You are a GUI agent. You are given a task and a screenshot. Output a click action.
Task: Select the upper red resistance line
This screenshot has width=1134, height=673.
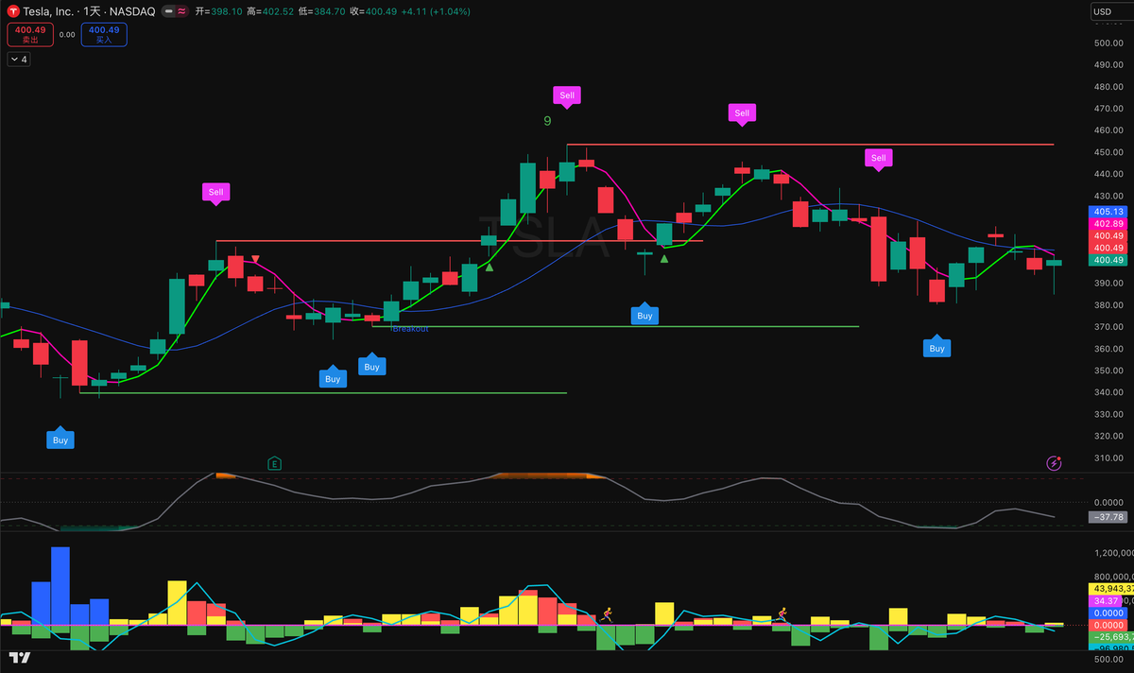[x=810, y=145]
